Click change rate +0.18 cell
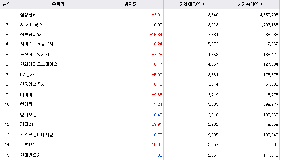 click(157, 84)
